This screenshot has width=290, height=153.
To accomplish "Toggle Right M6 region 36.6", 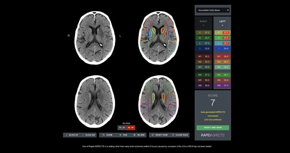I will 204,86.
